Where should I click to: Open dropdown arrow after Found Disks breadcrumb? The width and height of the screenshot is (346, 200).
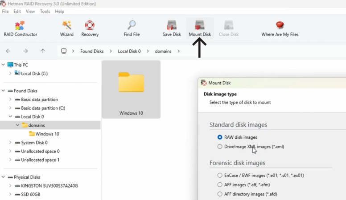pos(111,51)
